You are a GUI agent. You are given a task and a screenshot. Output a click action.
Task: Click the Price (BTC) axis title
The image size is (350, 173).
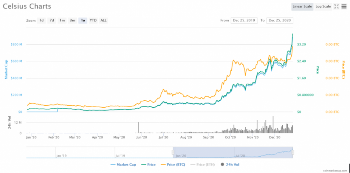point(343,70)
